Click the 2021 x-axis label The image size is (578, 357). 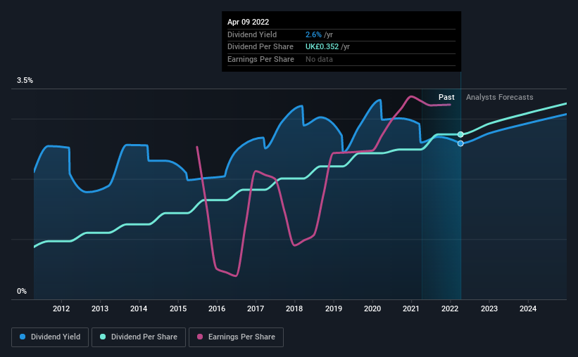411,309
